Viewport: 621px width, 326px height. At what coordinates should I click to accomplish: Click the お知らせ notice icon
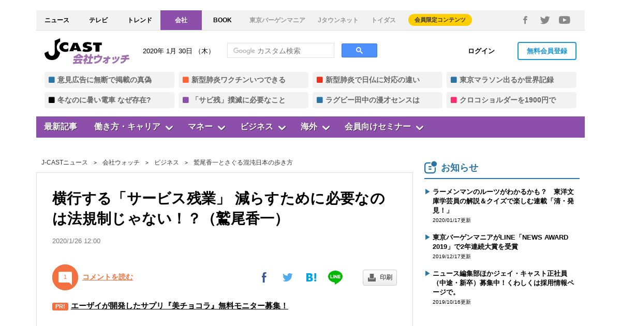431,167
